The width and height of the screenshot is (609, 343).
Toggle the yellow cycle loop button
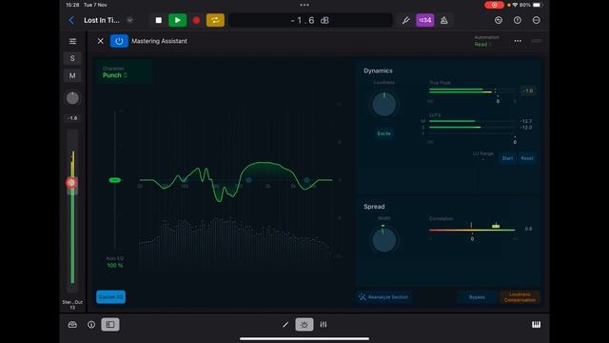click(x=215, y=20)
